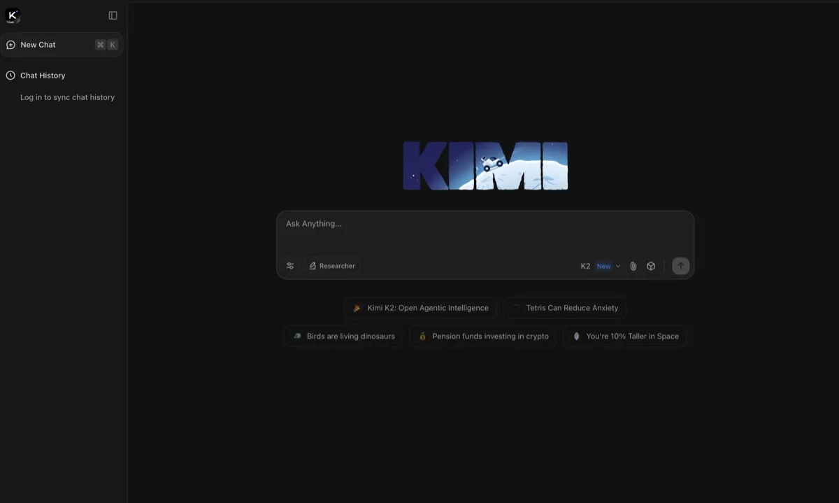Toggle the Researcher pill off
The image size is (839, 503).
pos(332,266)
